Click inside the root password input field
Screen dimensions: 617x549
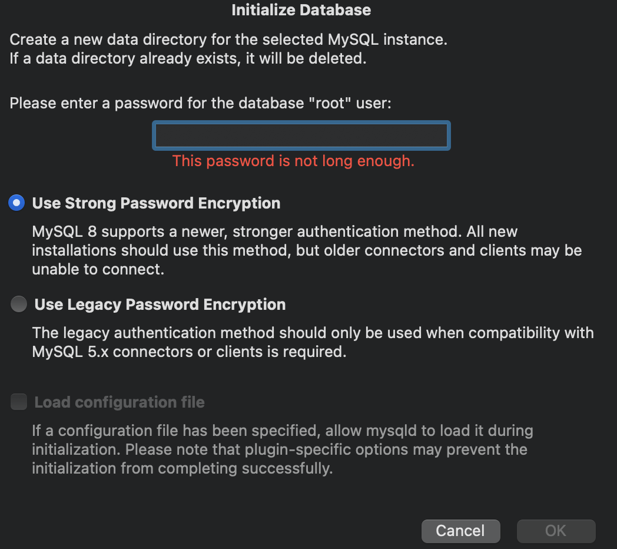[301, 135]
